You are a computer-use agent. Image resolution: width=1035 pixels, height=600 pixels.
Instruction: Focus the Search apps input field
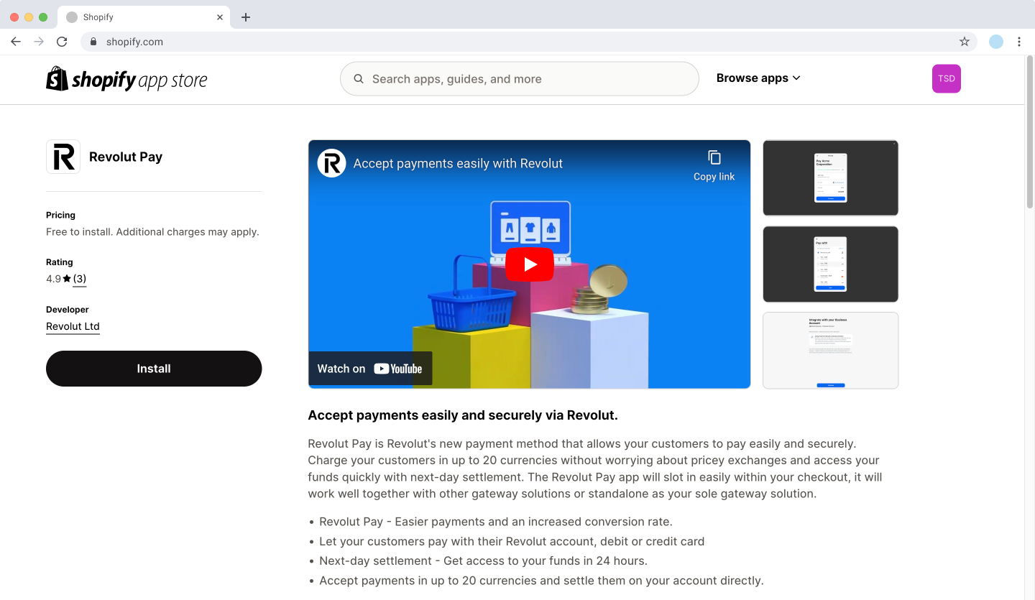[520, 79]
